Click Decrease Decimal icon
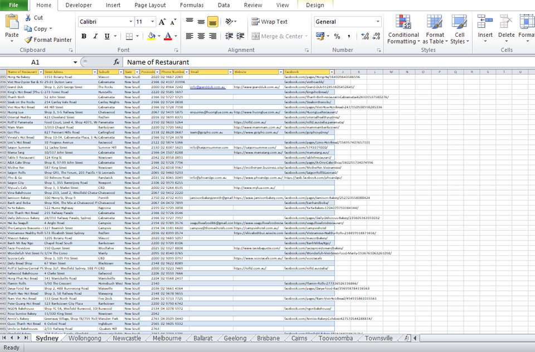 point(376,36)
